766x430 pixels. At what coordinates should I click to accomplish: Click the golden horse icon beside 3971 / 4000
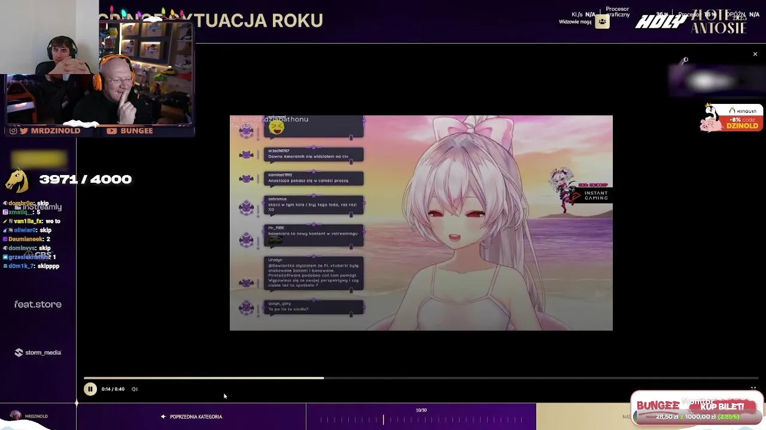pos(17,180)
